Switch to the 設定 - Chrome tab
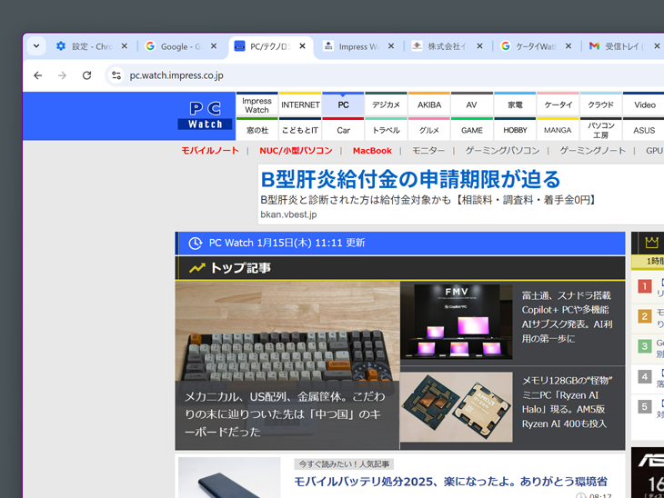The image size is (664, 498). [x=85, y=46]
